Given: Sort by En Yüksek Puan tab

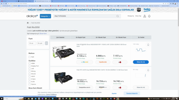Looking at the screenshot, I should (x=121, y=37).
